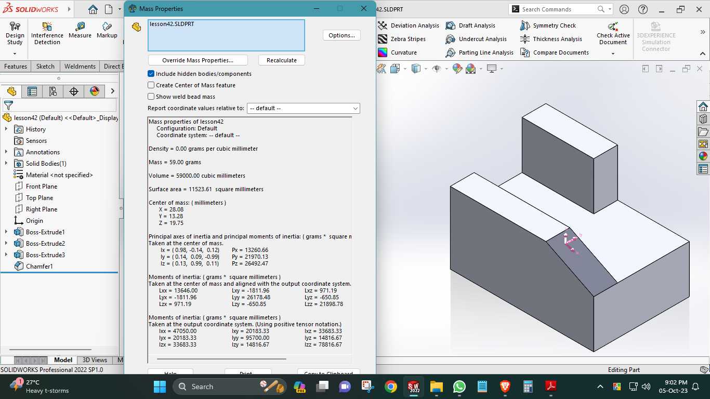This screenshot has height=399, width=710.
Task: Switch to the FeatureManager design tree tab
Action: [12, 91]
